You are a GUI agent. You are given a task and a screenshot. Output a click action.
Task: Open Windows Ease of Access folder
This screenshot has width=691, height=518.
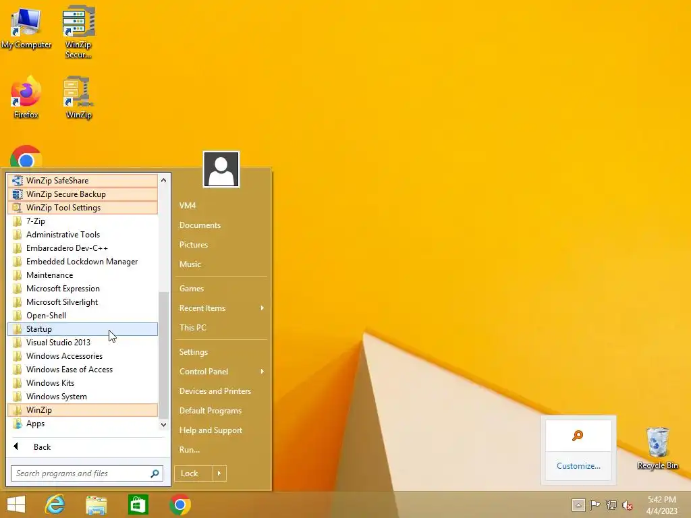(x=82, y=370)
